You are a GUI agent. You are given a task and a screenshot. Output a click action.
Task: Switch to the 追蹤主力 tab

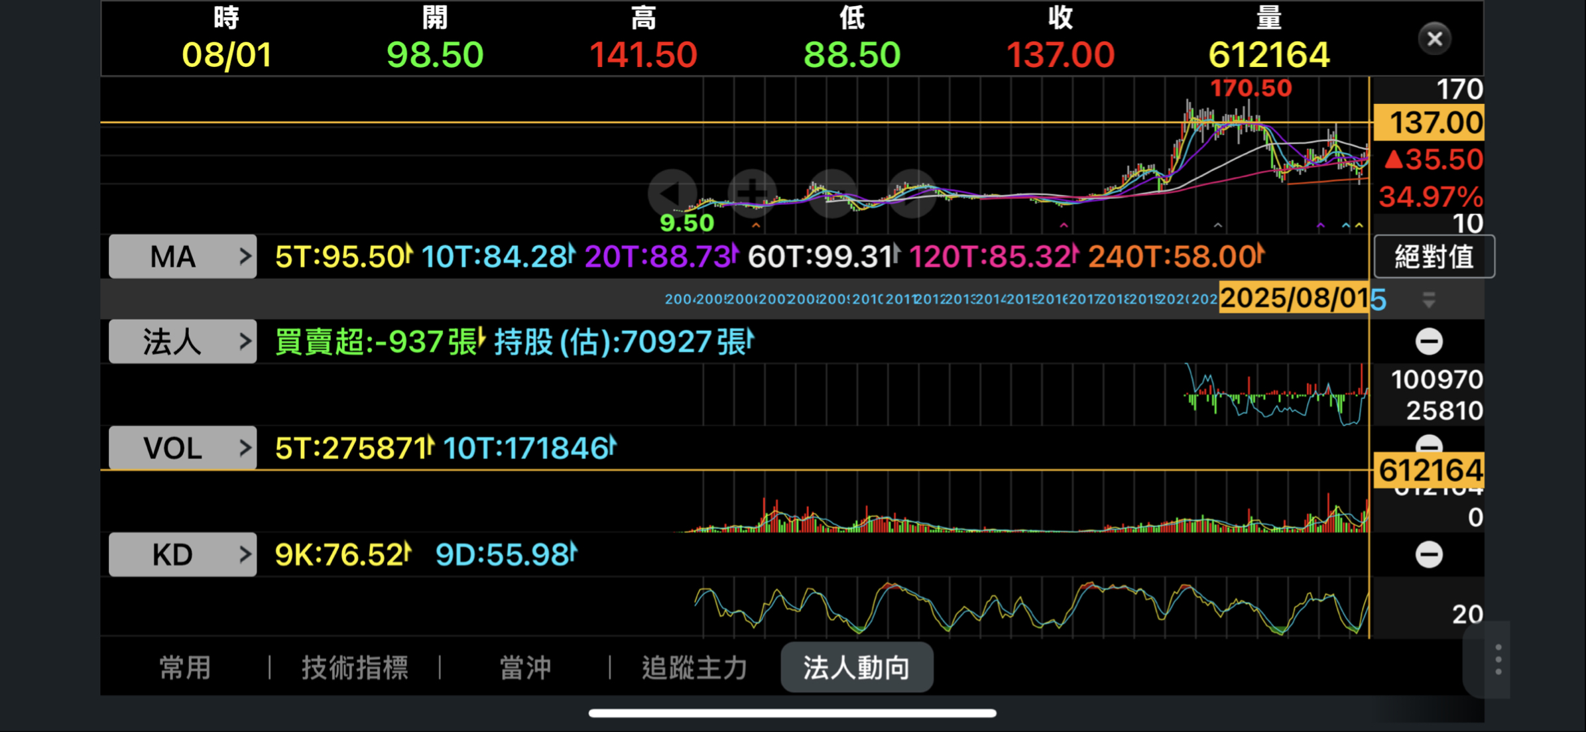[694, 668]
